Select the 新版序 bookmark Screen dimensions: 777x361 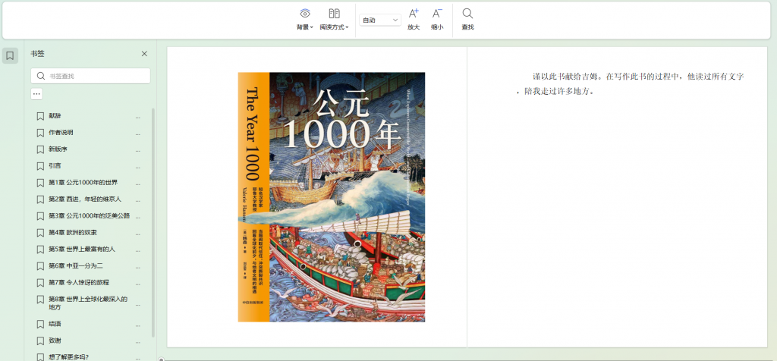click(59, 149)
